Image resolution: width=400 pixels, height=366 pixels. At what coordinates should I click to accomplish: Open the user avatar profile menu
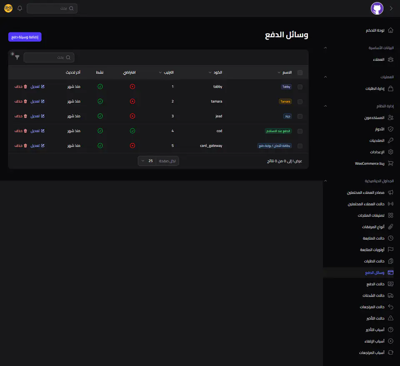pos(377,8)
